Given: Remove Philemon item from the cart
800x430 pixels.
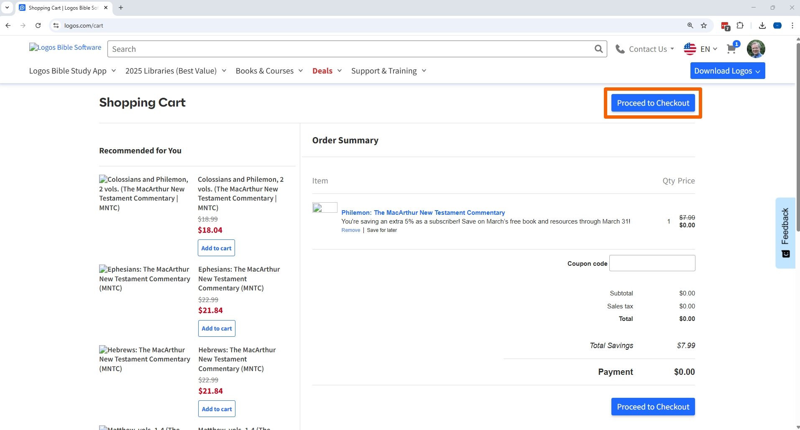Looking at the screenshot, I should (x=350, y=230).
